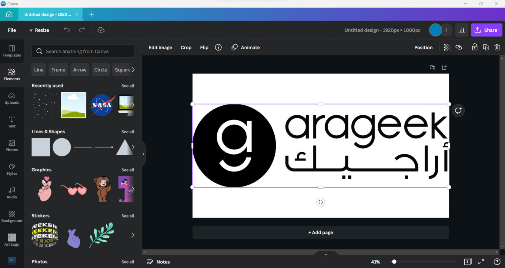Add the plain line shape

pyautogui.click(x=83, y=147)
